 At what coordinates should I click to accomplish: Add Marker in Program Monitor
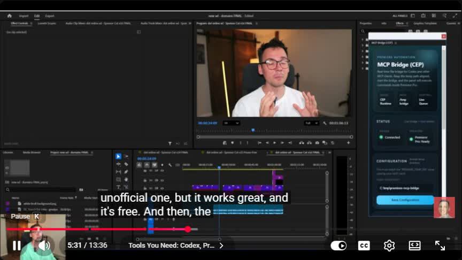[x=233, y=143]
